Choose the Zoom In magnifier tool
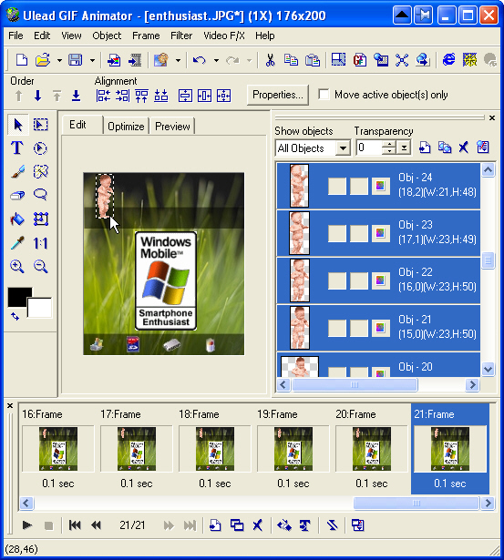Screen dimensions: 504x560 click(x=16, y=267)
